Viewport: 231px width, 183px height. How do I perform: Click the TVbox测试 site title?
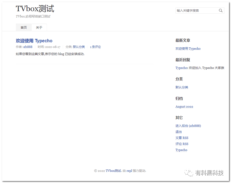click(35, 9)
